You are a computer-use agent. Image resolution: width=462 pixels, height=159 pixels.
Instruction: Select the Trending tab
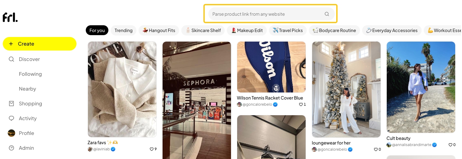tap(124, 30)
